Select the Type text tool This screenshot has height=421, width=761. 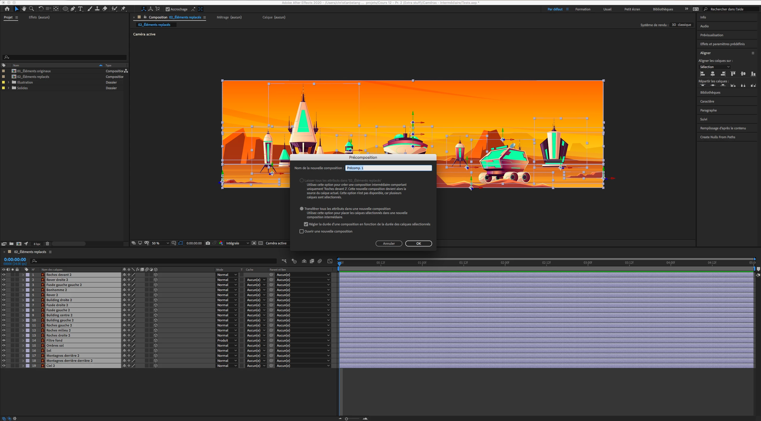click(80, 9)
